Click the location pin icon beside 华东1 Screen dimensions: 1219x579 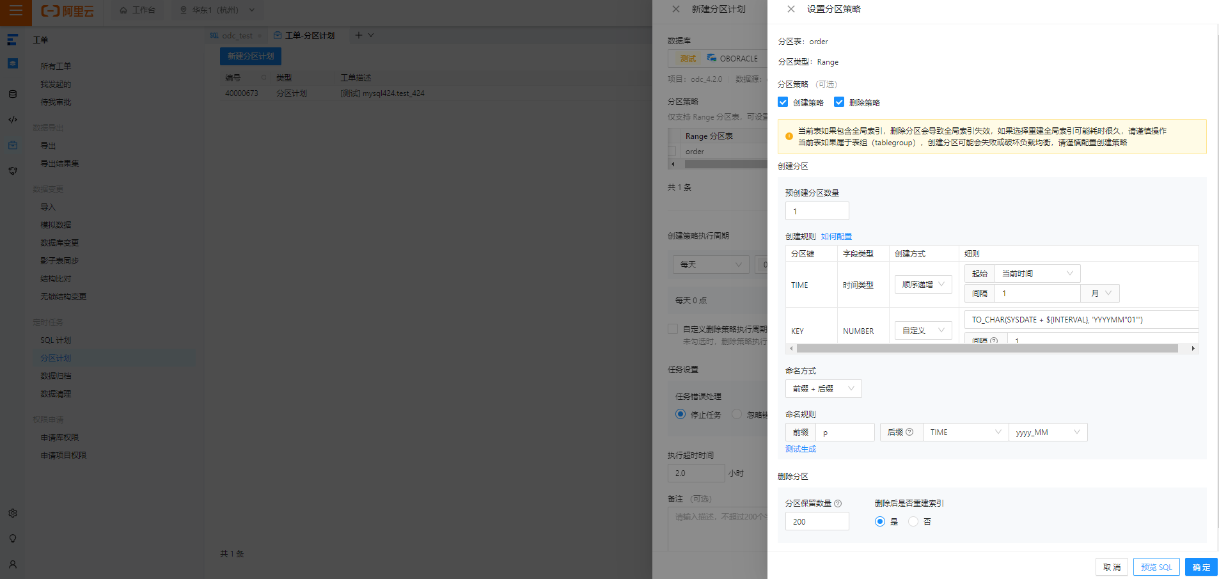coord(184,10)
